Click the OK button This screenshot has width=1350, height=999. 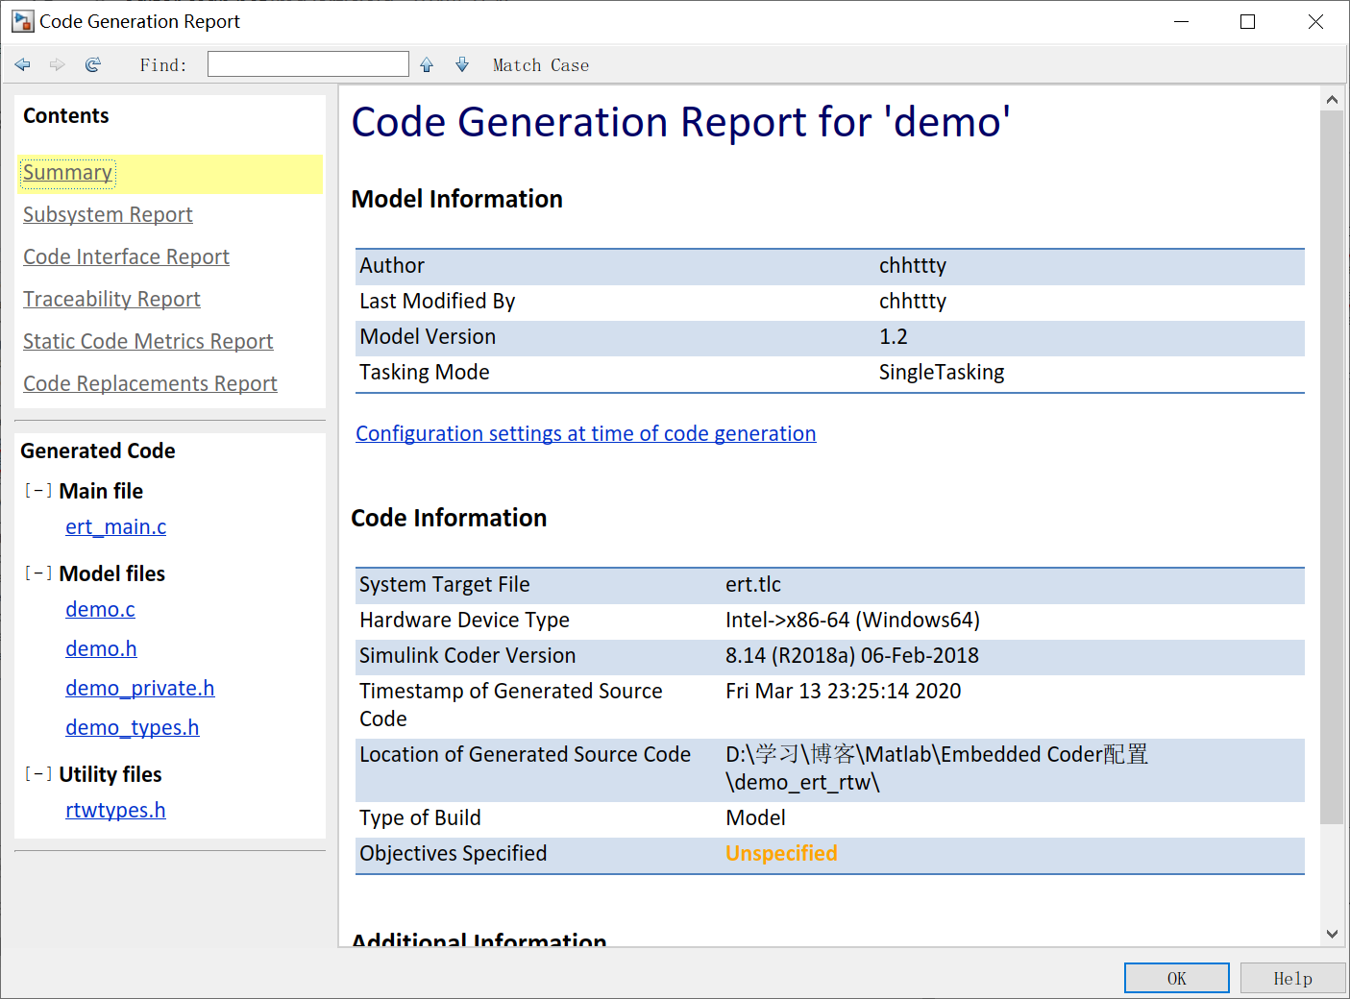[x=1177, y=978]
